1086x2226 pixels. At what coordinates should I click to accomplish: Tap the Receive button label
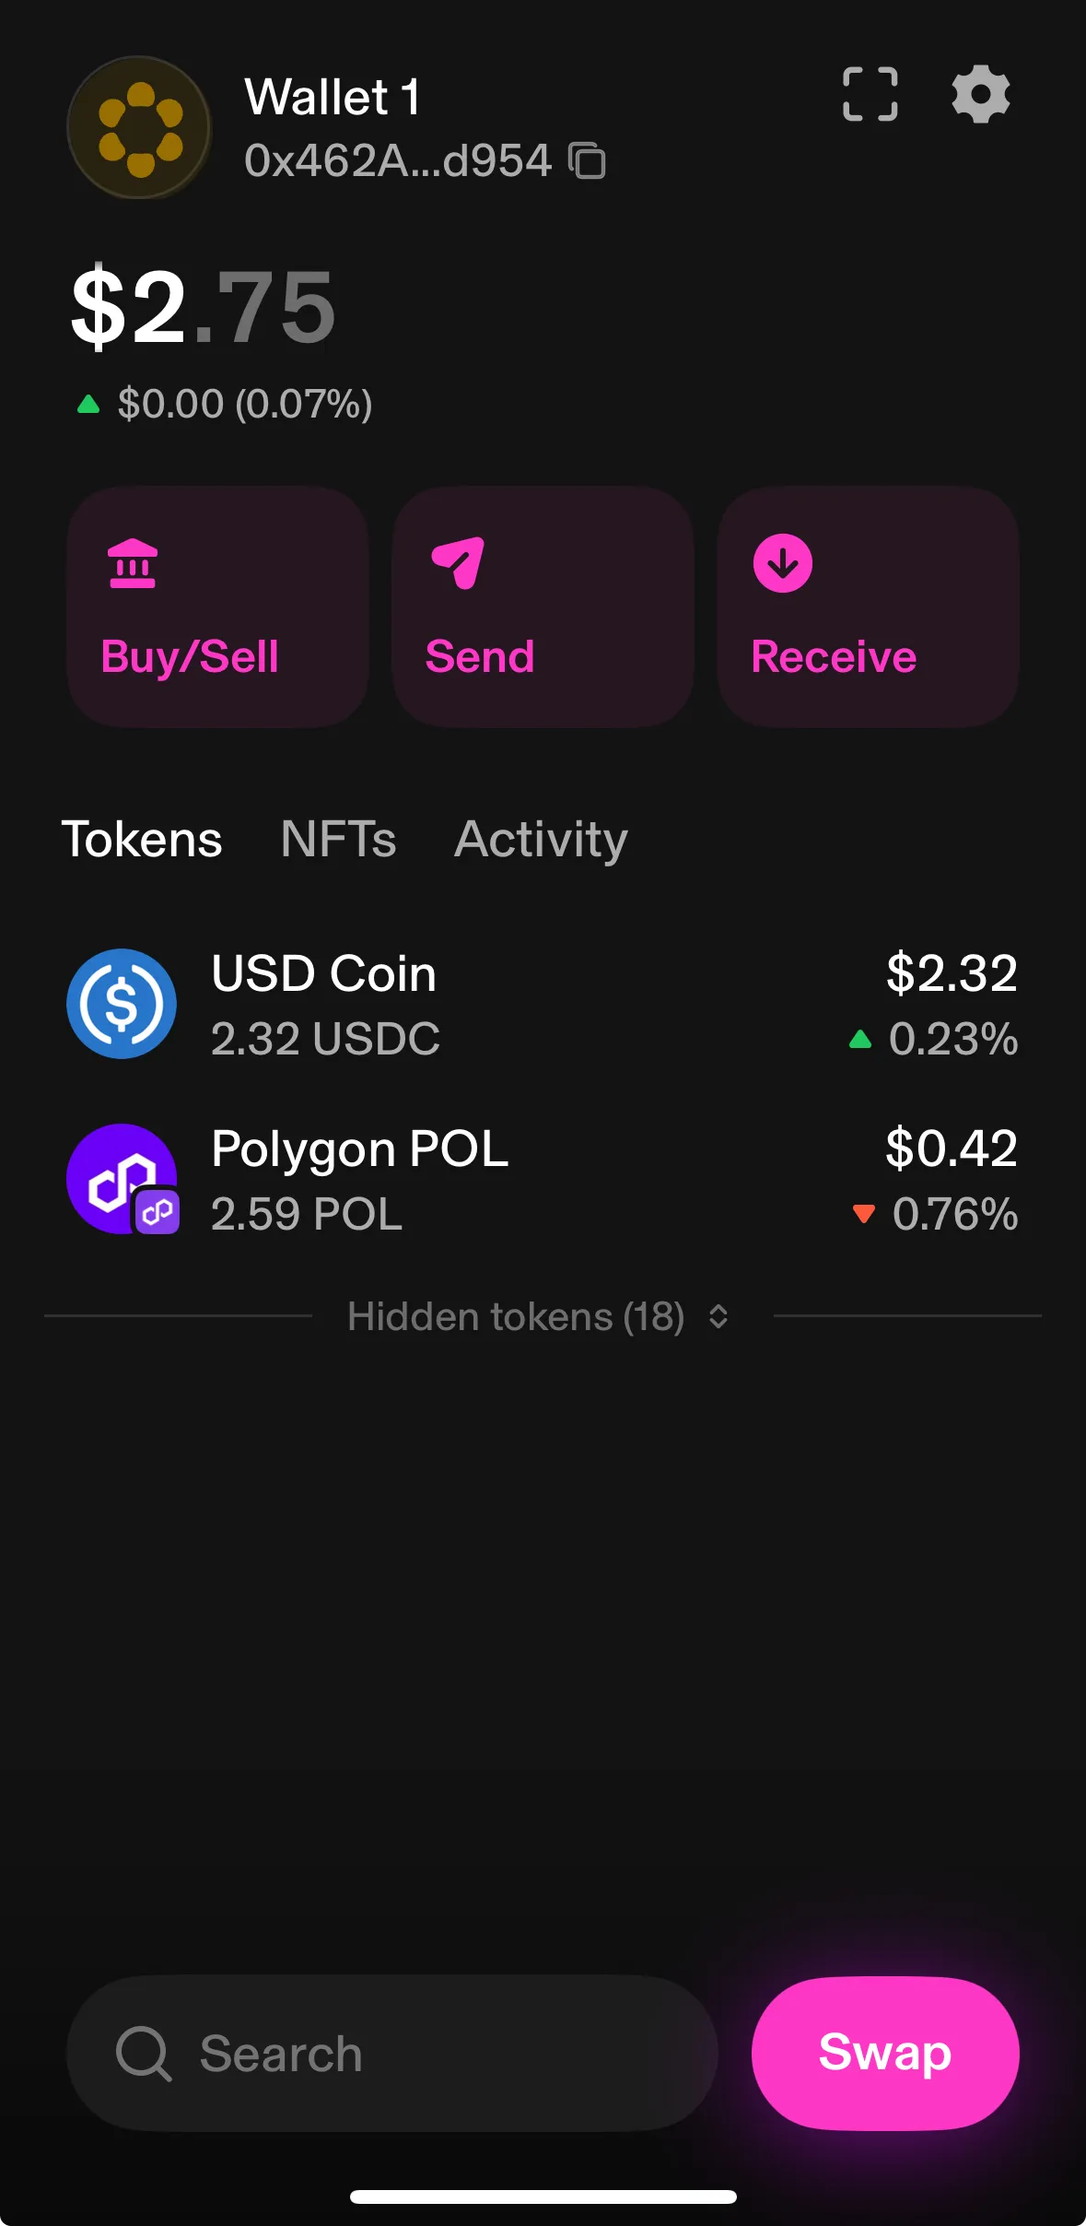pyautogui.click(x=834, y=657)
